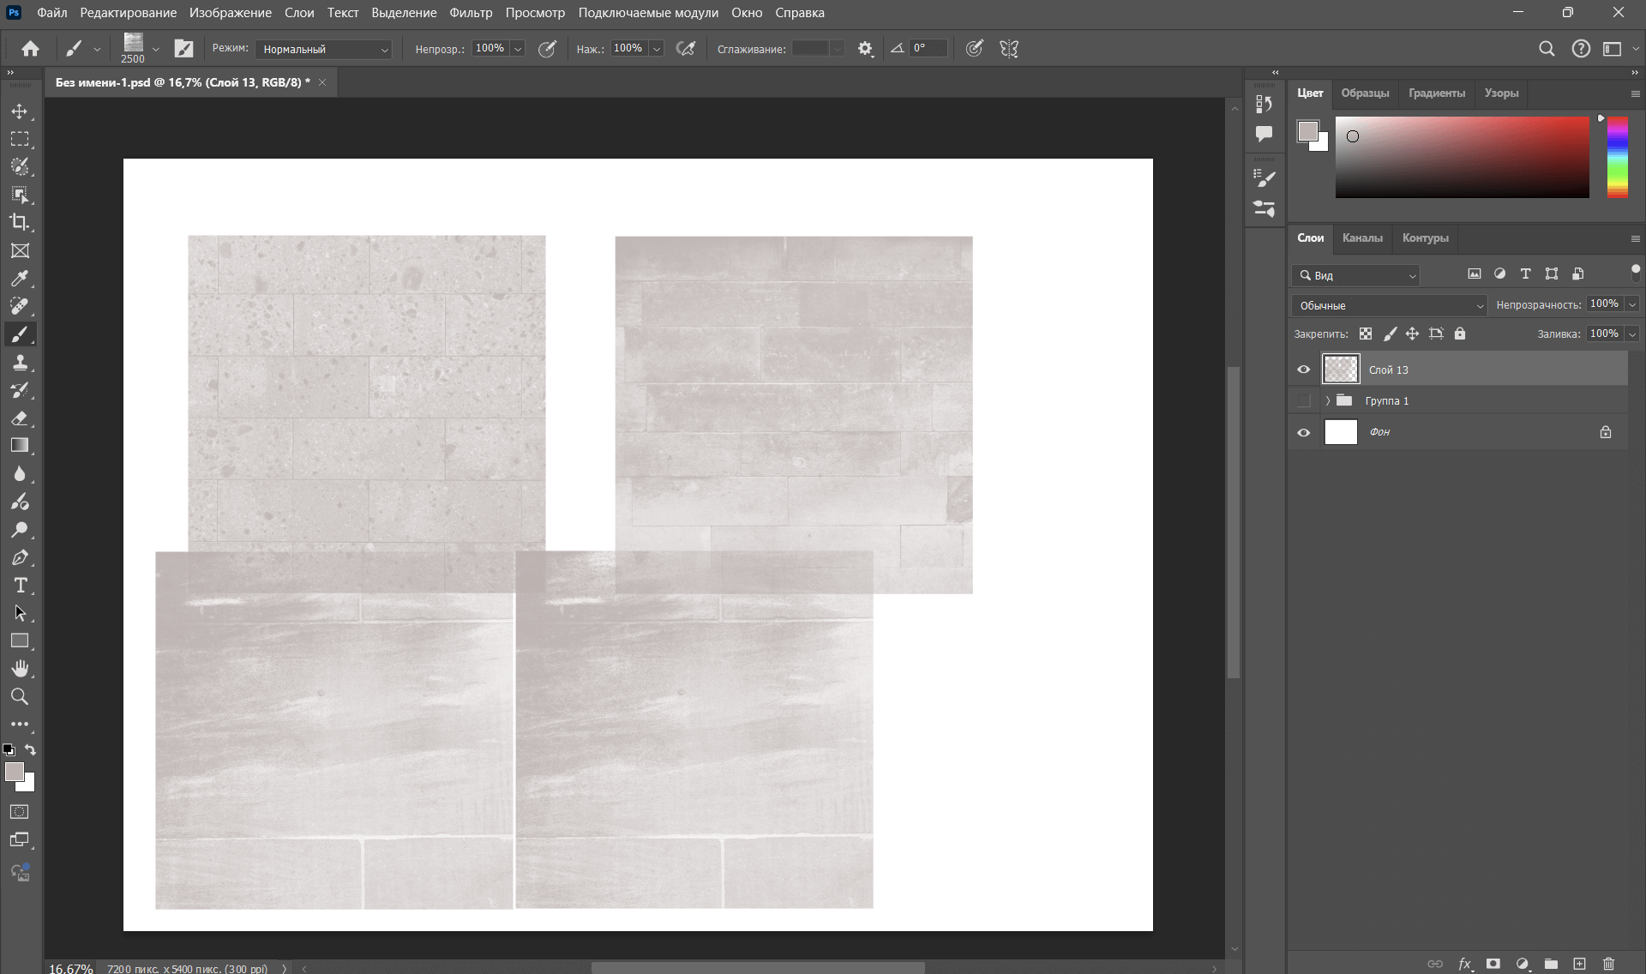Select the Brush tool in toolbar

(21, 335)
